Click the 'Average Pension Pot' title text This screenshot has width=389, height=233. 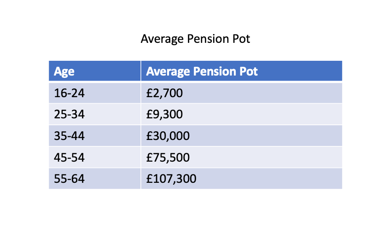click(x=195, y=39)
